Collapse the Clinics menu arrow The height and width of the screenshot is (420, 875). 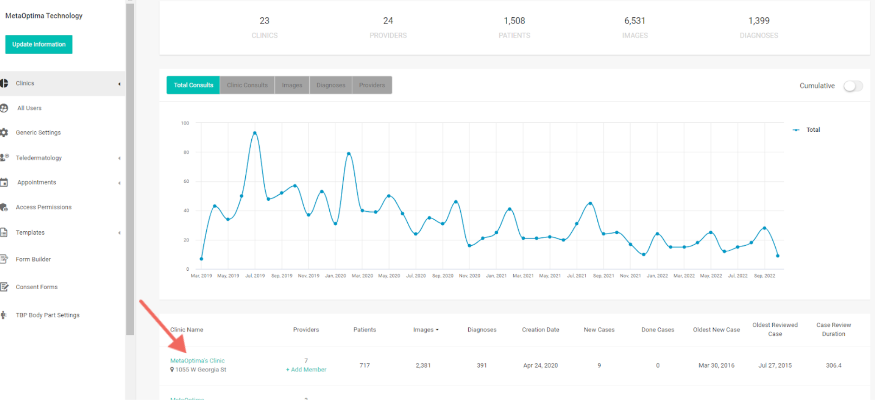119,84
